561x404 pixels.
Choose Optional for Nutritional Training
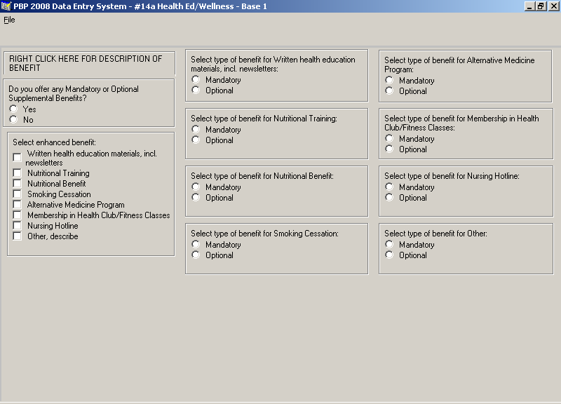point(196,140)
